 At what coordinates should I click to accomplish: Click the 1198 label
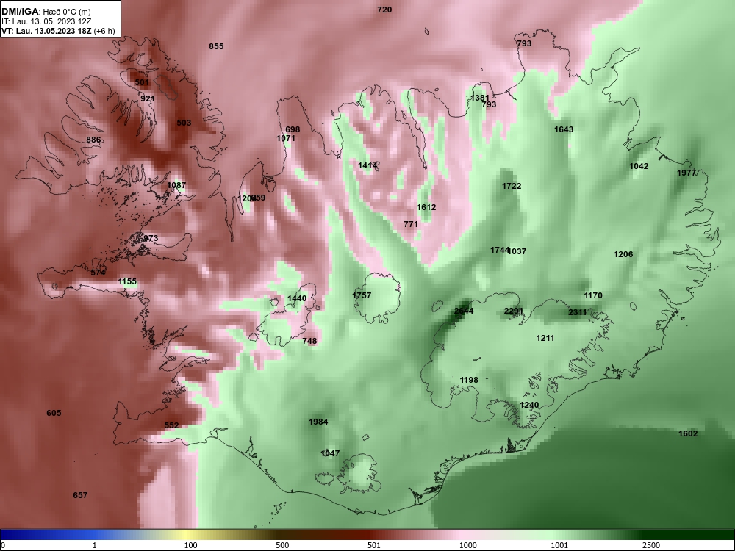click(469, 380)
